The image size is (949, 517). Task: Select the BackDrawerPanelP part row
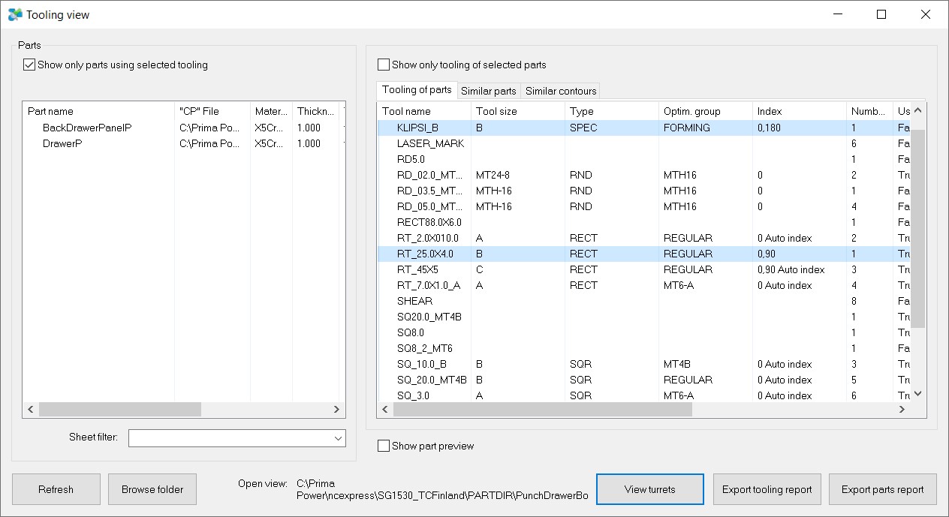[87, 128]
